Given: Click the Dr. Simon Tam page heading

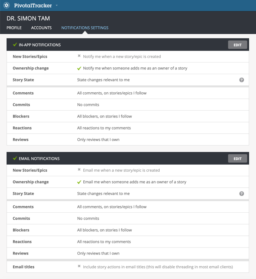Looking at the screenshot, I should [28, 18].
